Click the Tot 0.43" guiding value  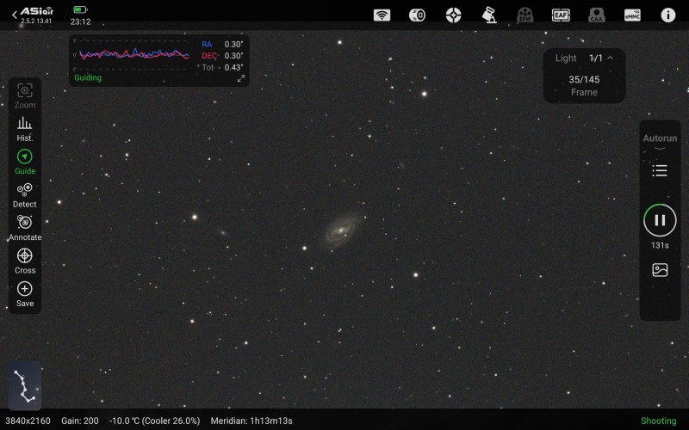pos(222,67)
